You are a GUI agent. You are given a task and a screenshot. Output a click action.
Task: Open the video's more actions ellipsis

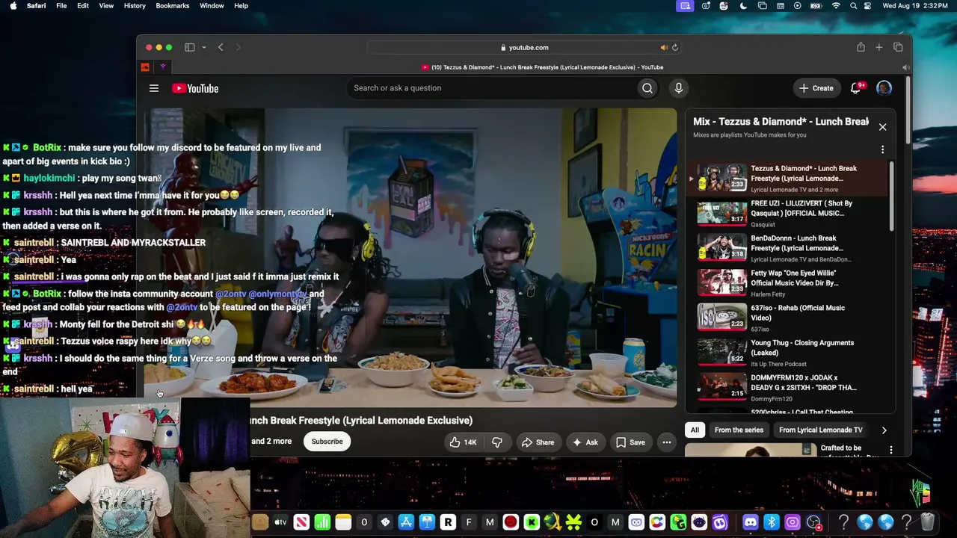(667, 442)
